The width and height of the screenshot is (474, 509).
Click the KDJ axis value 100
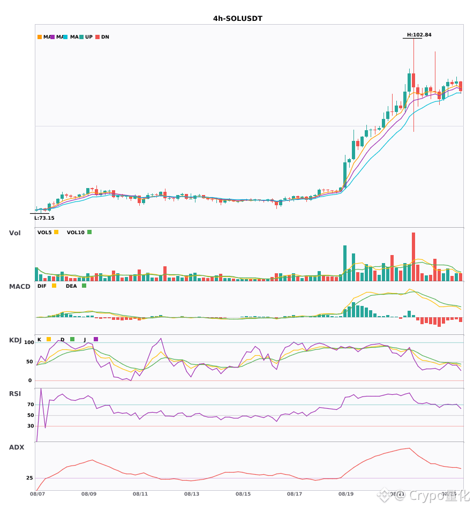29,342
